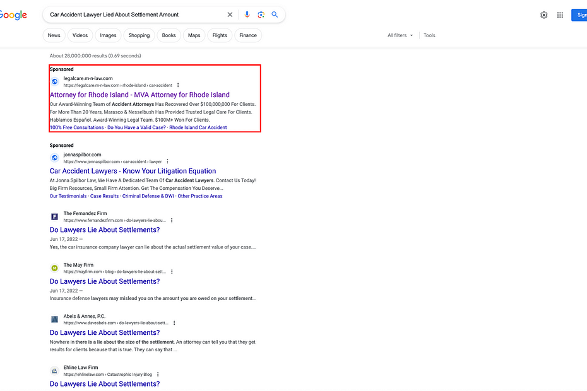The width and height of the screenshot is (587, 391).
Task: Switch to Images results
Action: 108,35
